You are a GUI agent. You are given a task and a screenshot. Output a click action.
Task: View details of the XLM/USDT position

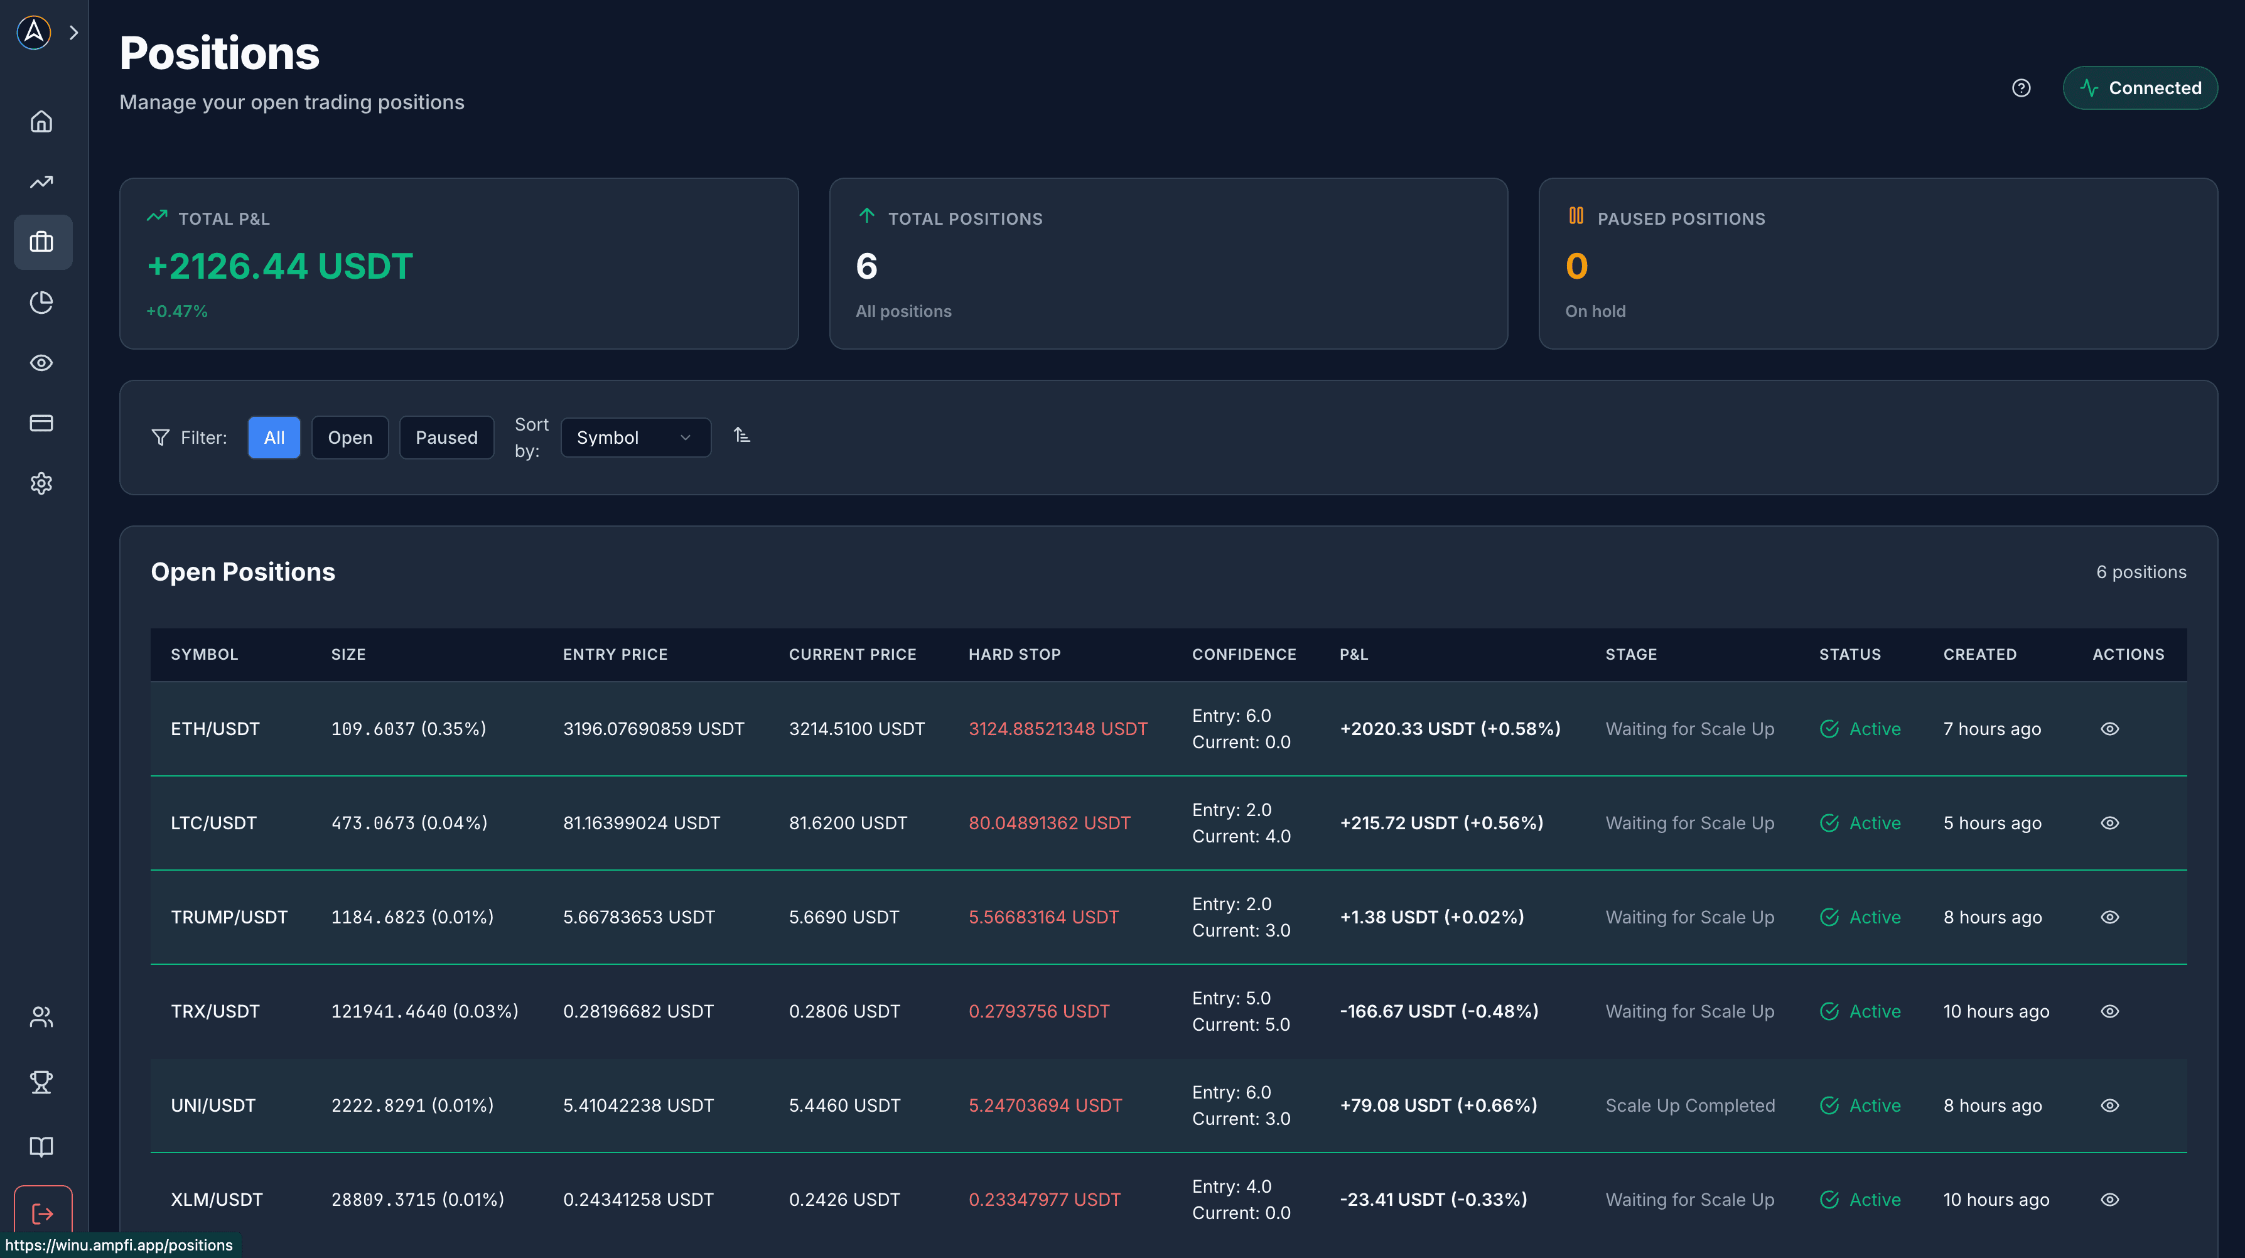(x=2110, y=1199)
